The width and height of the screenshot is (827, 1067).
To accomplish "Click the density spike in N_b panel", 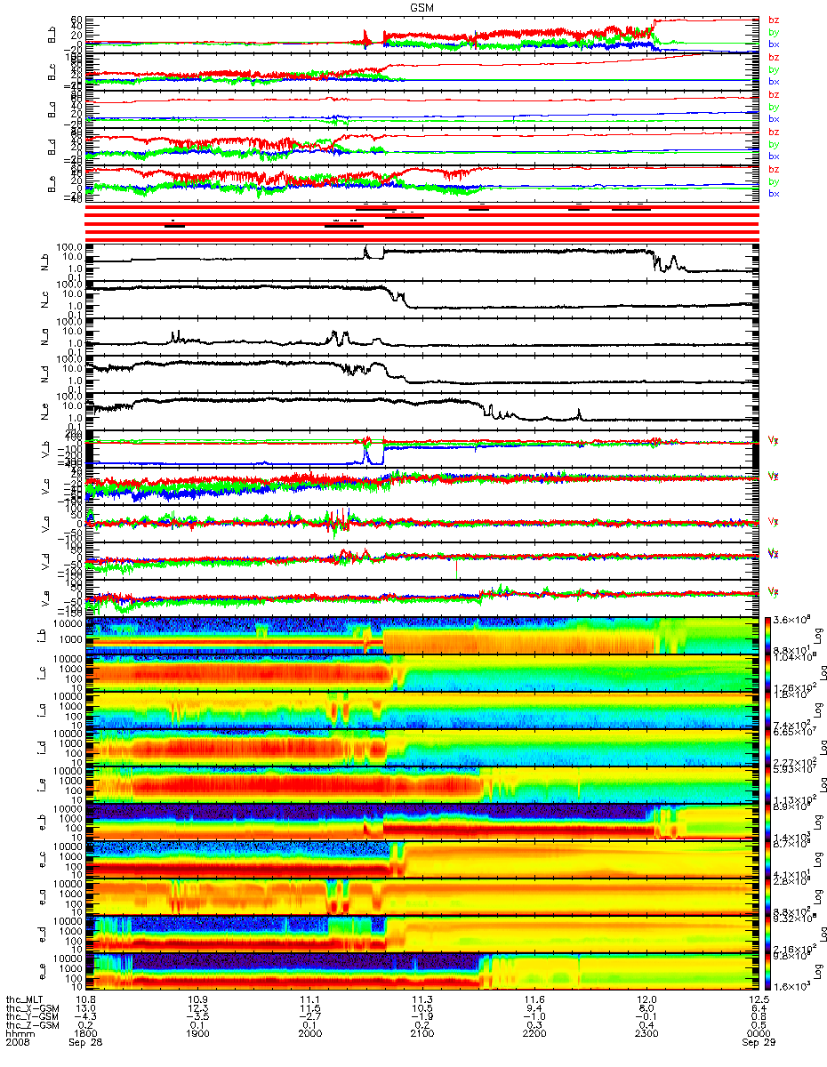I will [366, 252].
